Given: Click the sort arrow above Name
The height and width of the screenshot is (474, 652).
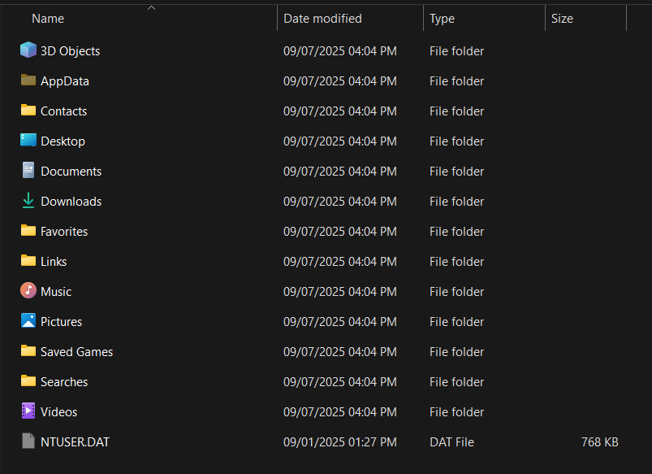Looking at the screenshot, I should click(151, 7).
